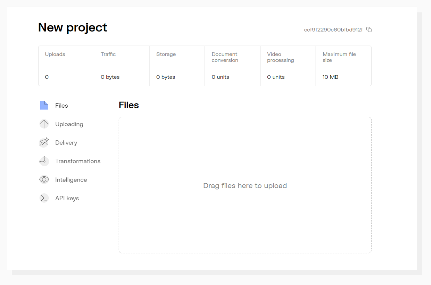Image resolution: width=431 pixels, height=285 pixels.
Task: Switch to the Uploading section
Action: pyautogui.click(x=69, y=124)
